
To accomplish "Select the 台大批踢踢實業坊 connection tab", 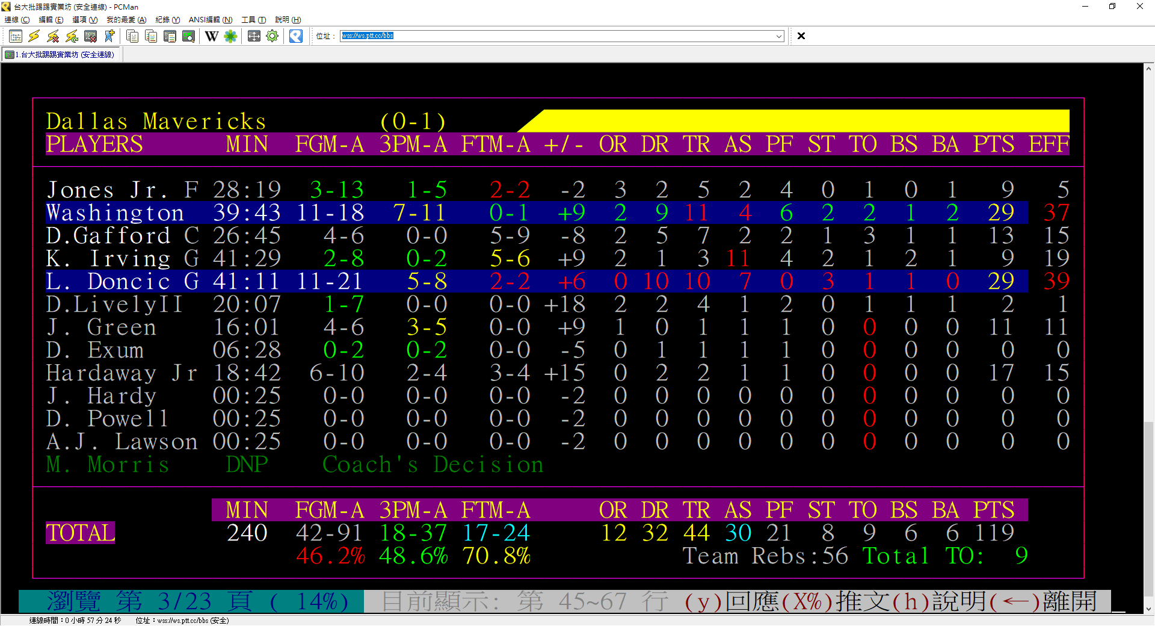I will (62, 55).
